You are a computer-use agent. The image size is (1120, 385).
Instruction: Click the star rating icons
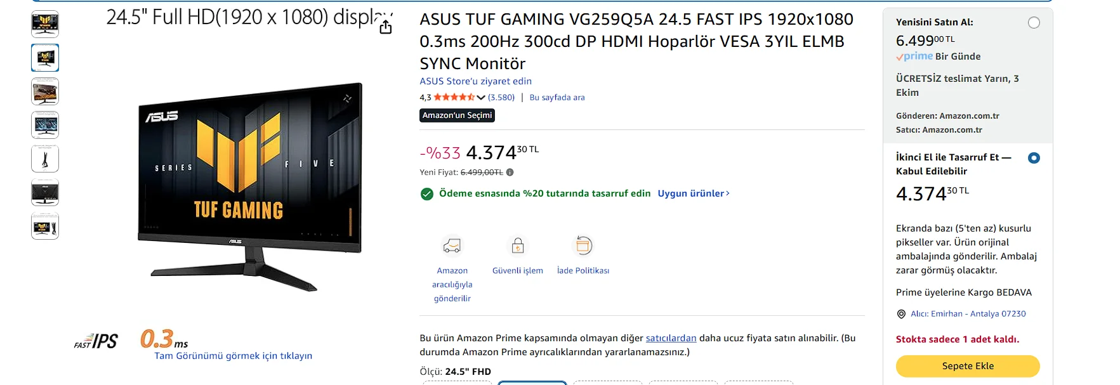[454, 97]
